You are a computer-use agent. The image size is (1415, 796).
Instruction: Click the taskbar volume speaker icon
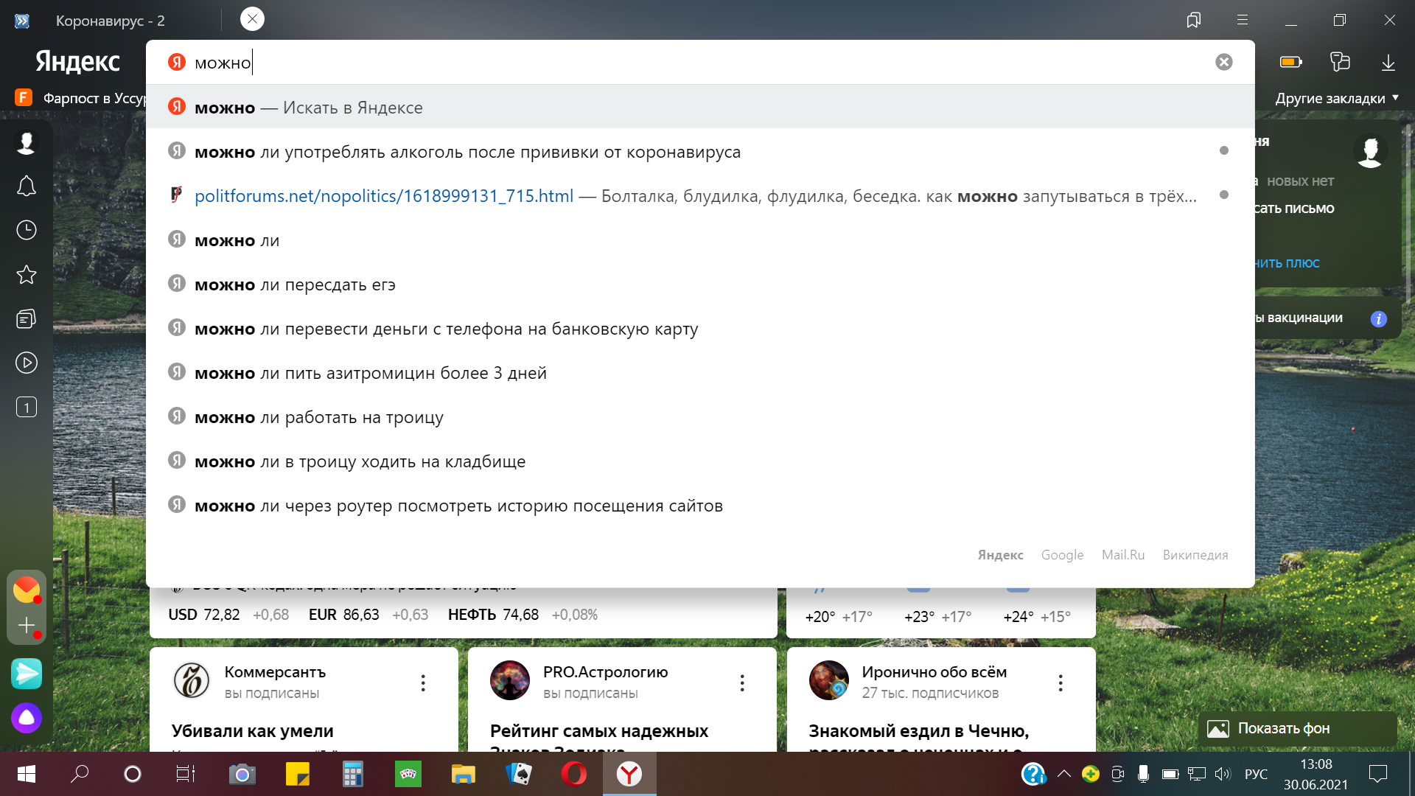tap(1223, 774)
